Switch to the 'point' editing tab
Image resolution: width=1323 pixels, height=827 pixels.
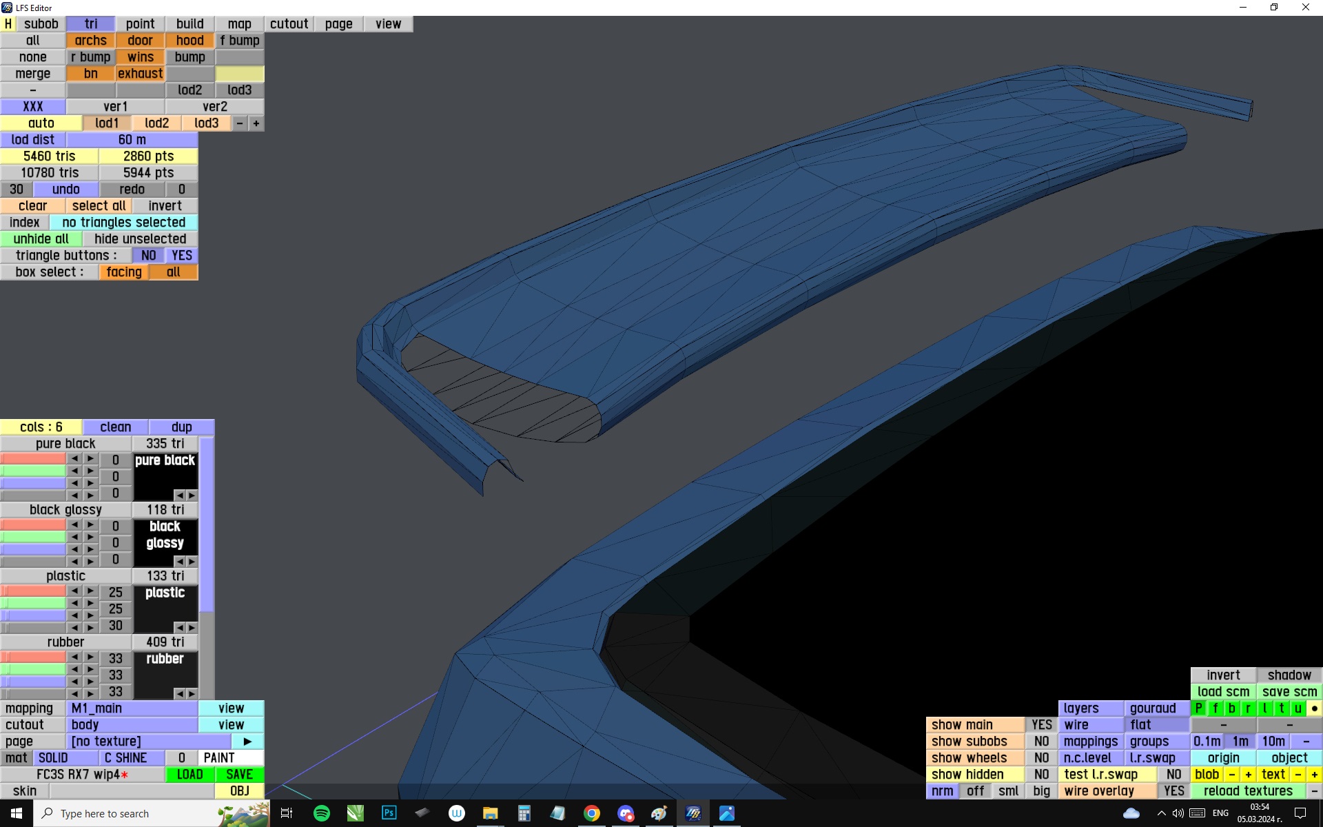140,24
